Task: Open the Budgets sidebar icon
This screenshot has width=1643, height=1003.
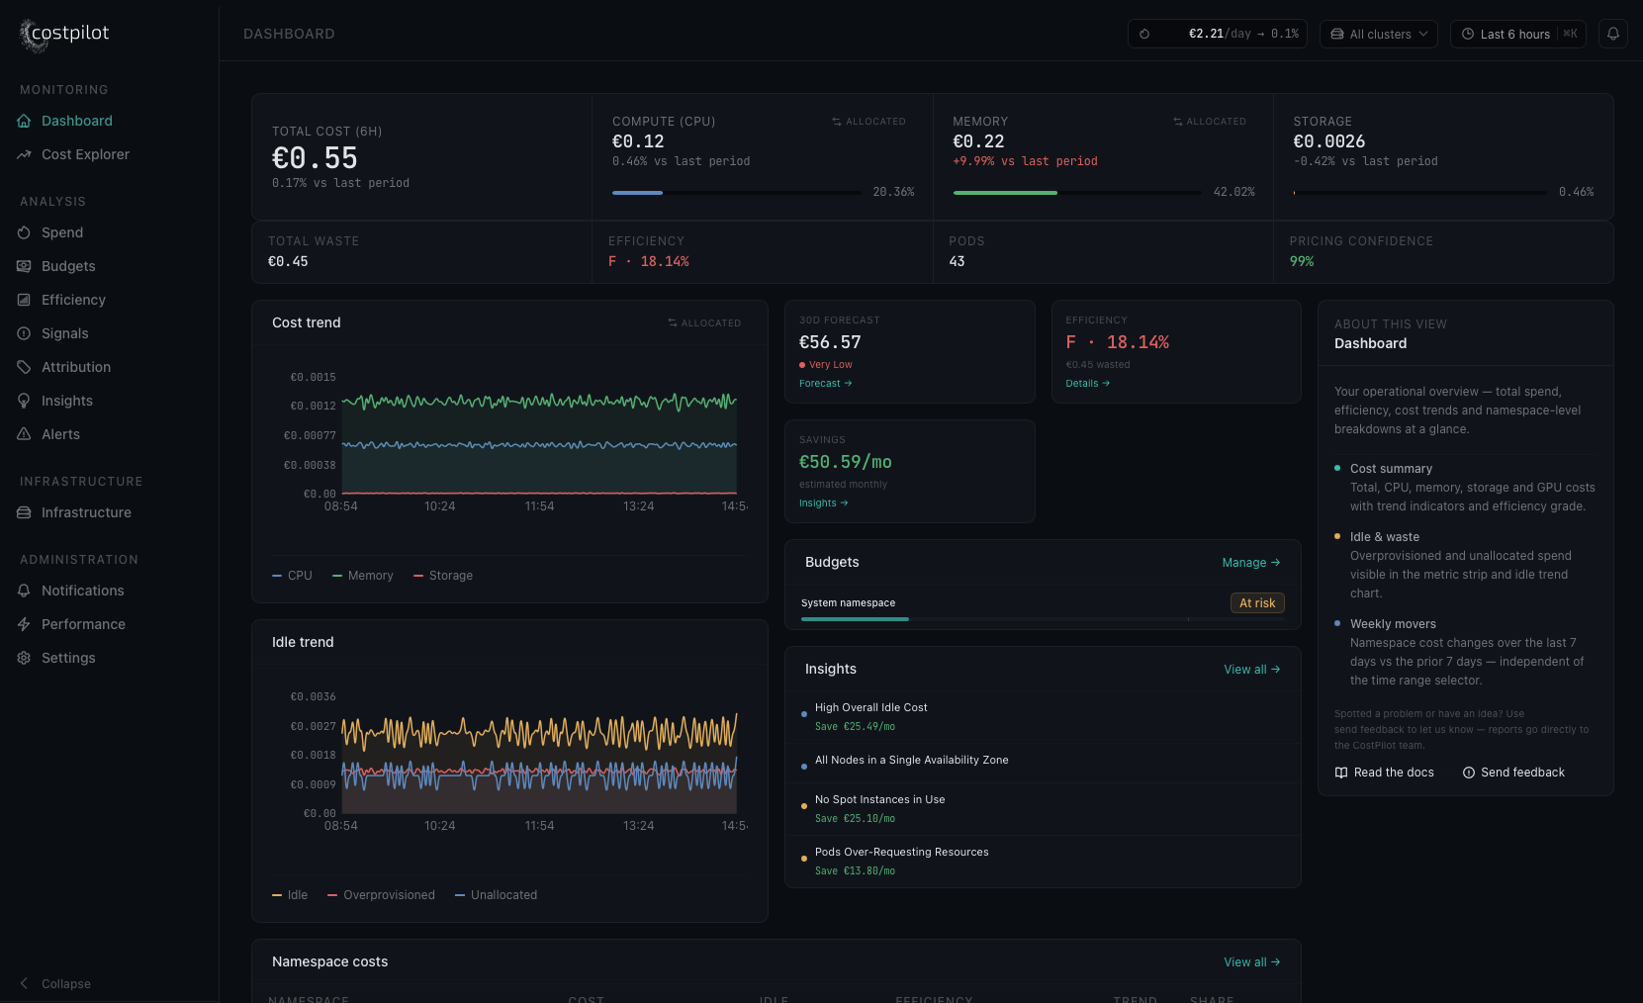Action: pos(24,266)
